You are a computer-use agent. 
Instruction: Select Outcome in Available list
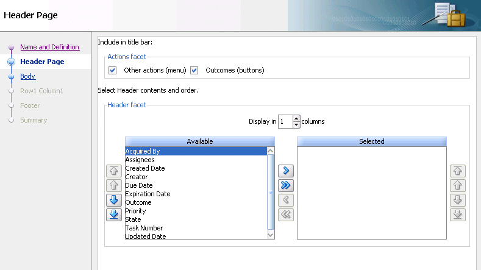click(196, 202)
